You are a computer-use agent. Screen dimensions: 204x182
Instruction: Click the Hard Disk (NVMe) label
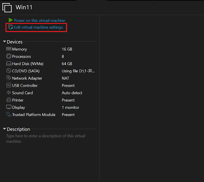point(28,64)
